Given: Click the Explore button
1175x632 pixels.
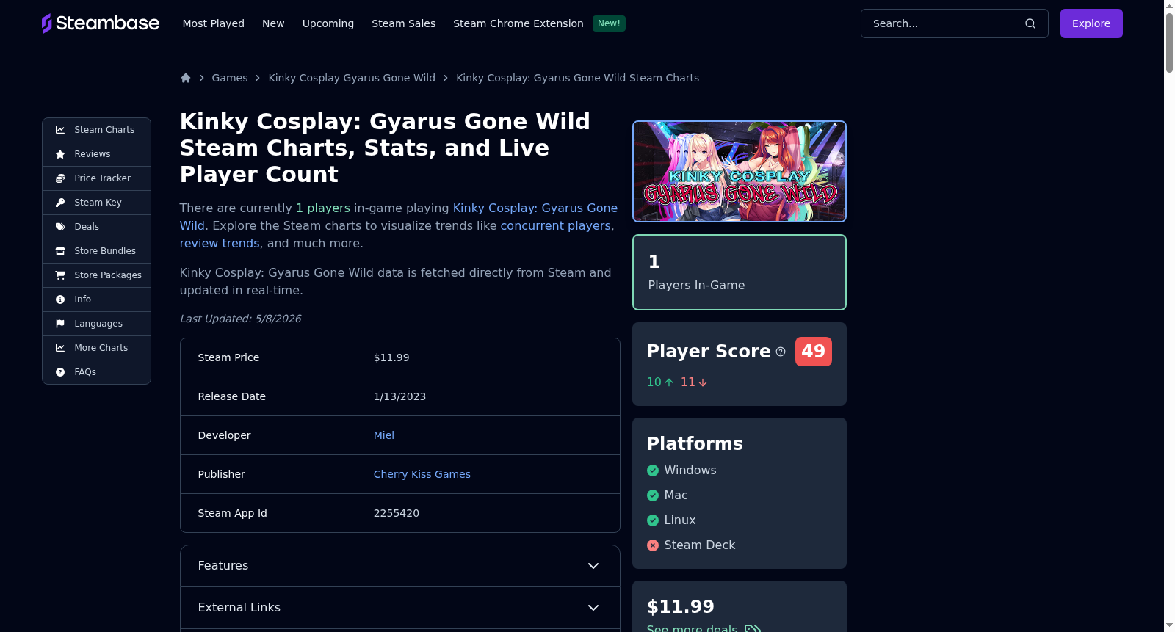Looking at the screenshot, I should [x=1091, y=23].
